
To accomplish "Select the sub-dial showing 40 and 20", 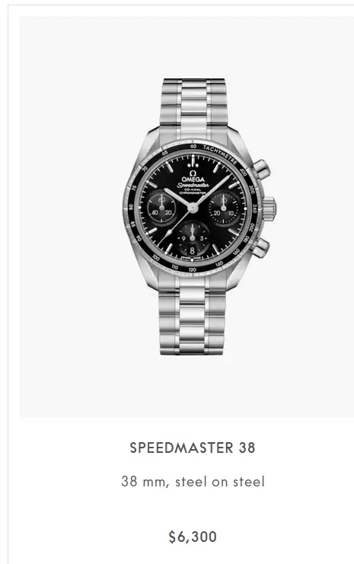I will click(161, 208).
